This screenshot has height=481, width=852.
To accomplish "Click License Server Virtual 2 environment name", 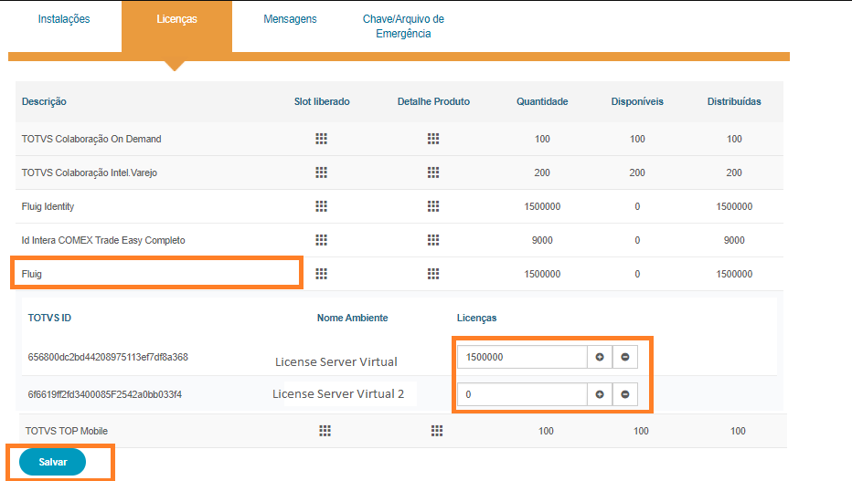I will [338, 393].
